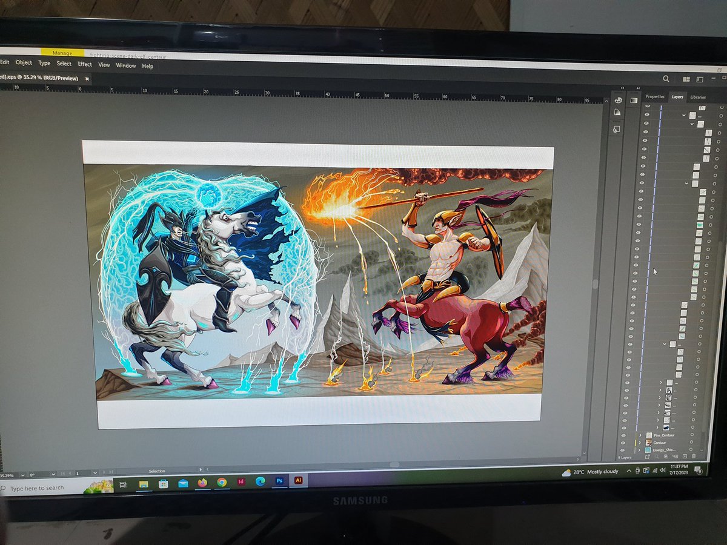The image size is (727, 545).
Task: Open Firefox from the taskbar
Action: tap(202, 483)
